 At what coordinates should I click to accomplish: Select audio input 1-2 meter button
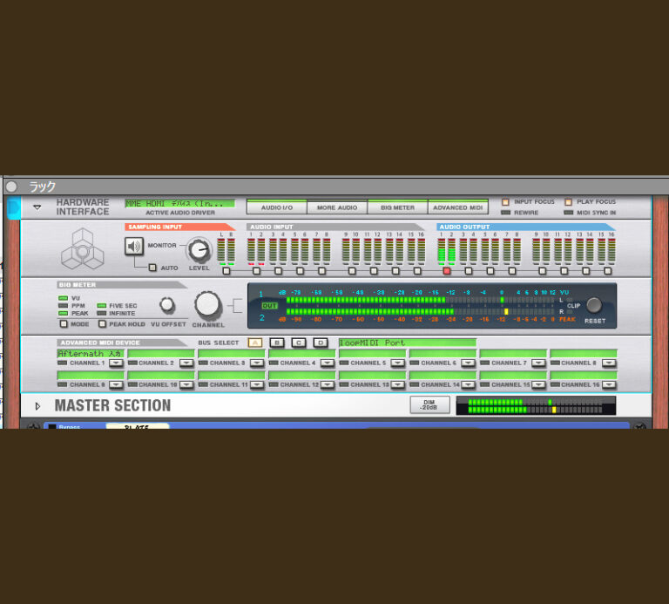click(256, 271)
